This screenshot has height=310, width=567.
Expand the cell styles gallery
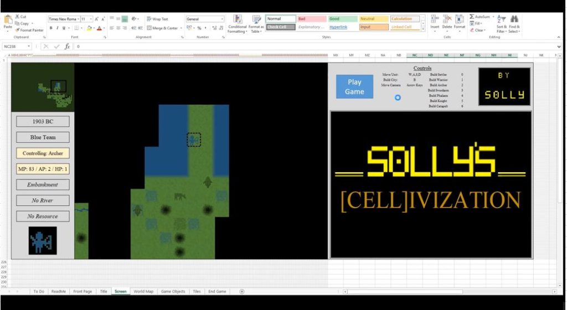[x=422, y=28]
